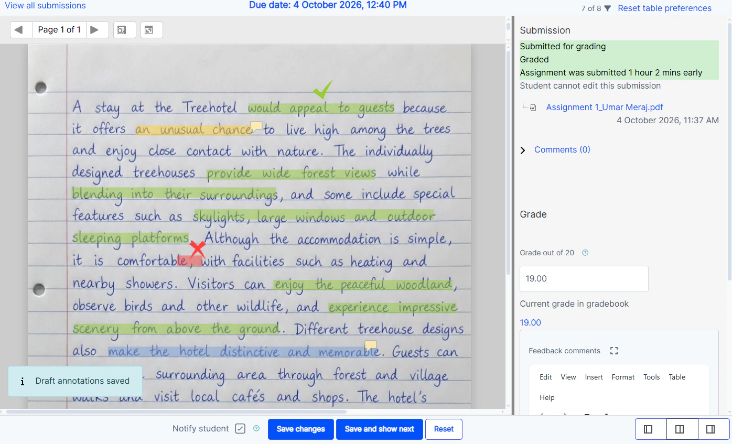Viewport: 732px width, 444px height.
Task: Open the Edit menu in feedback editor
Action: (546, 377)
